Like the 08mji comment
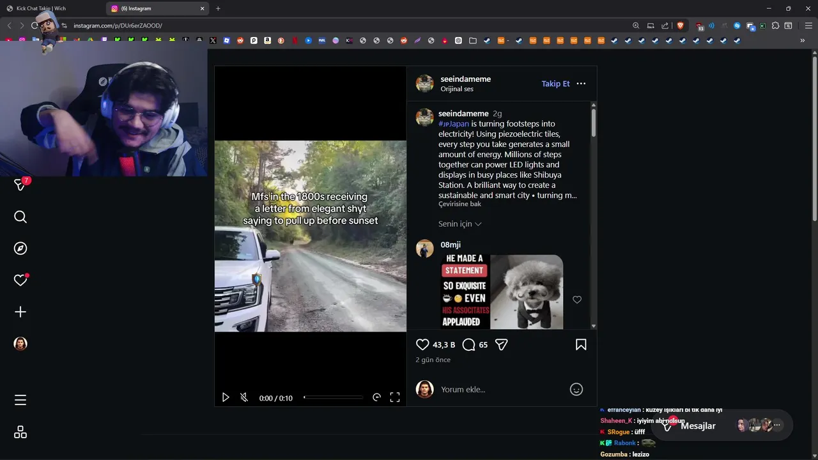Screen dimensions: 818x460 tap(577, 300)
